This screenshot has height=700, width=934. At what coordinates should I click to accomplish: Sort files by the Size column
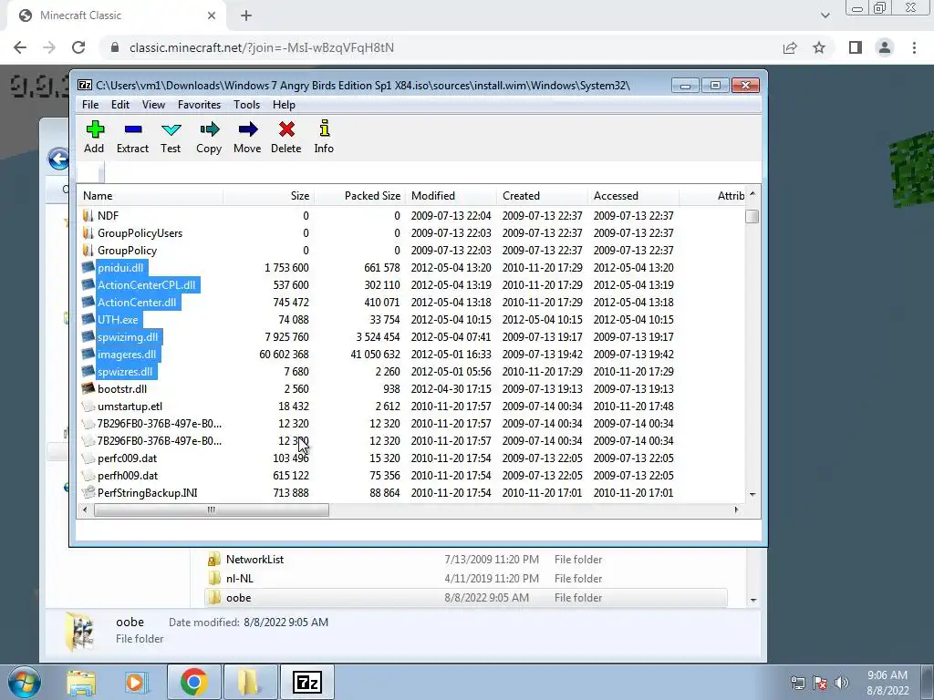point(269,196)
